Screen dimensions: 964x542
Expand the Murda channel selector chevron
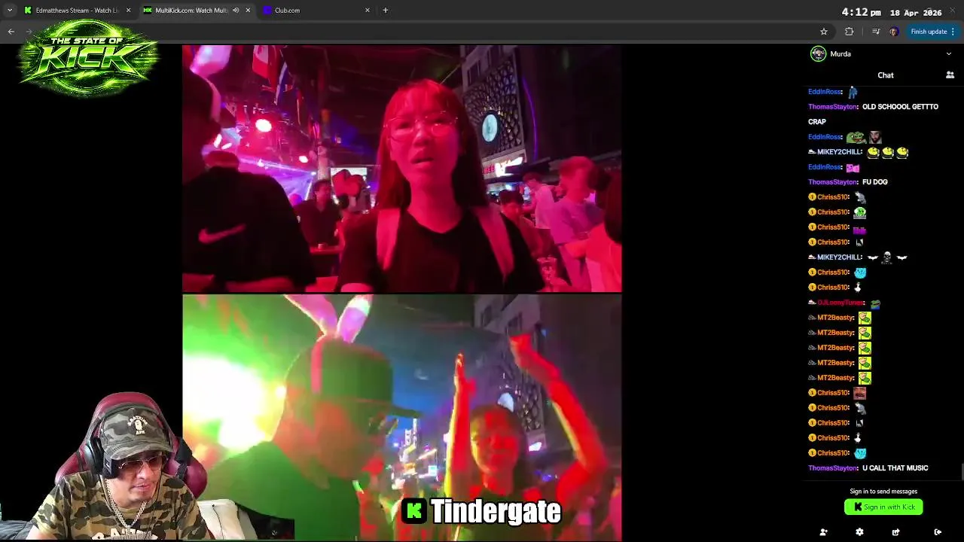tap(948, 54)
